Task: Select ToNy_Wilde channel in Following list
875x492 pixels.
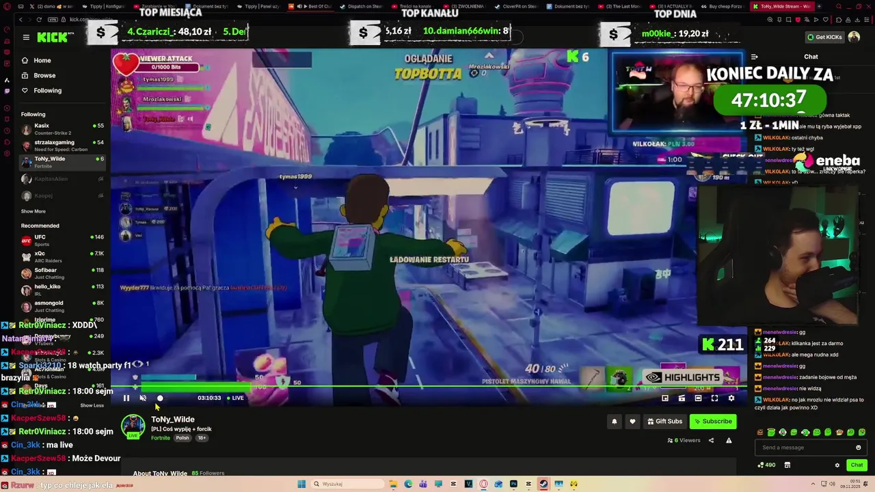Action: (x=62, y=162)
